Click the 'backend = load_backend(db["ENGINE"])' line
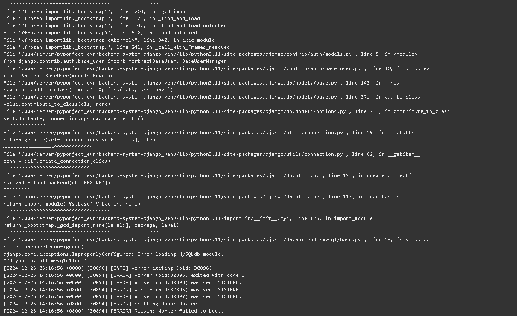This screenshot has height=316, width=517. click(57, 183)
